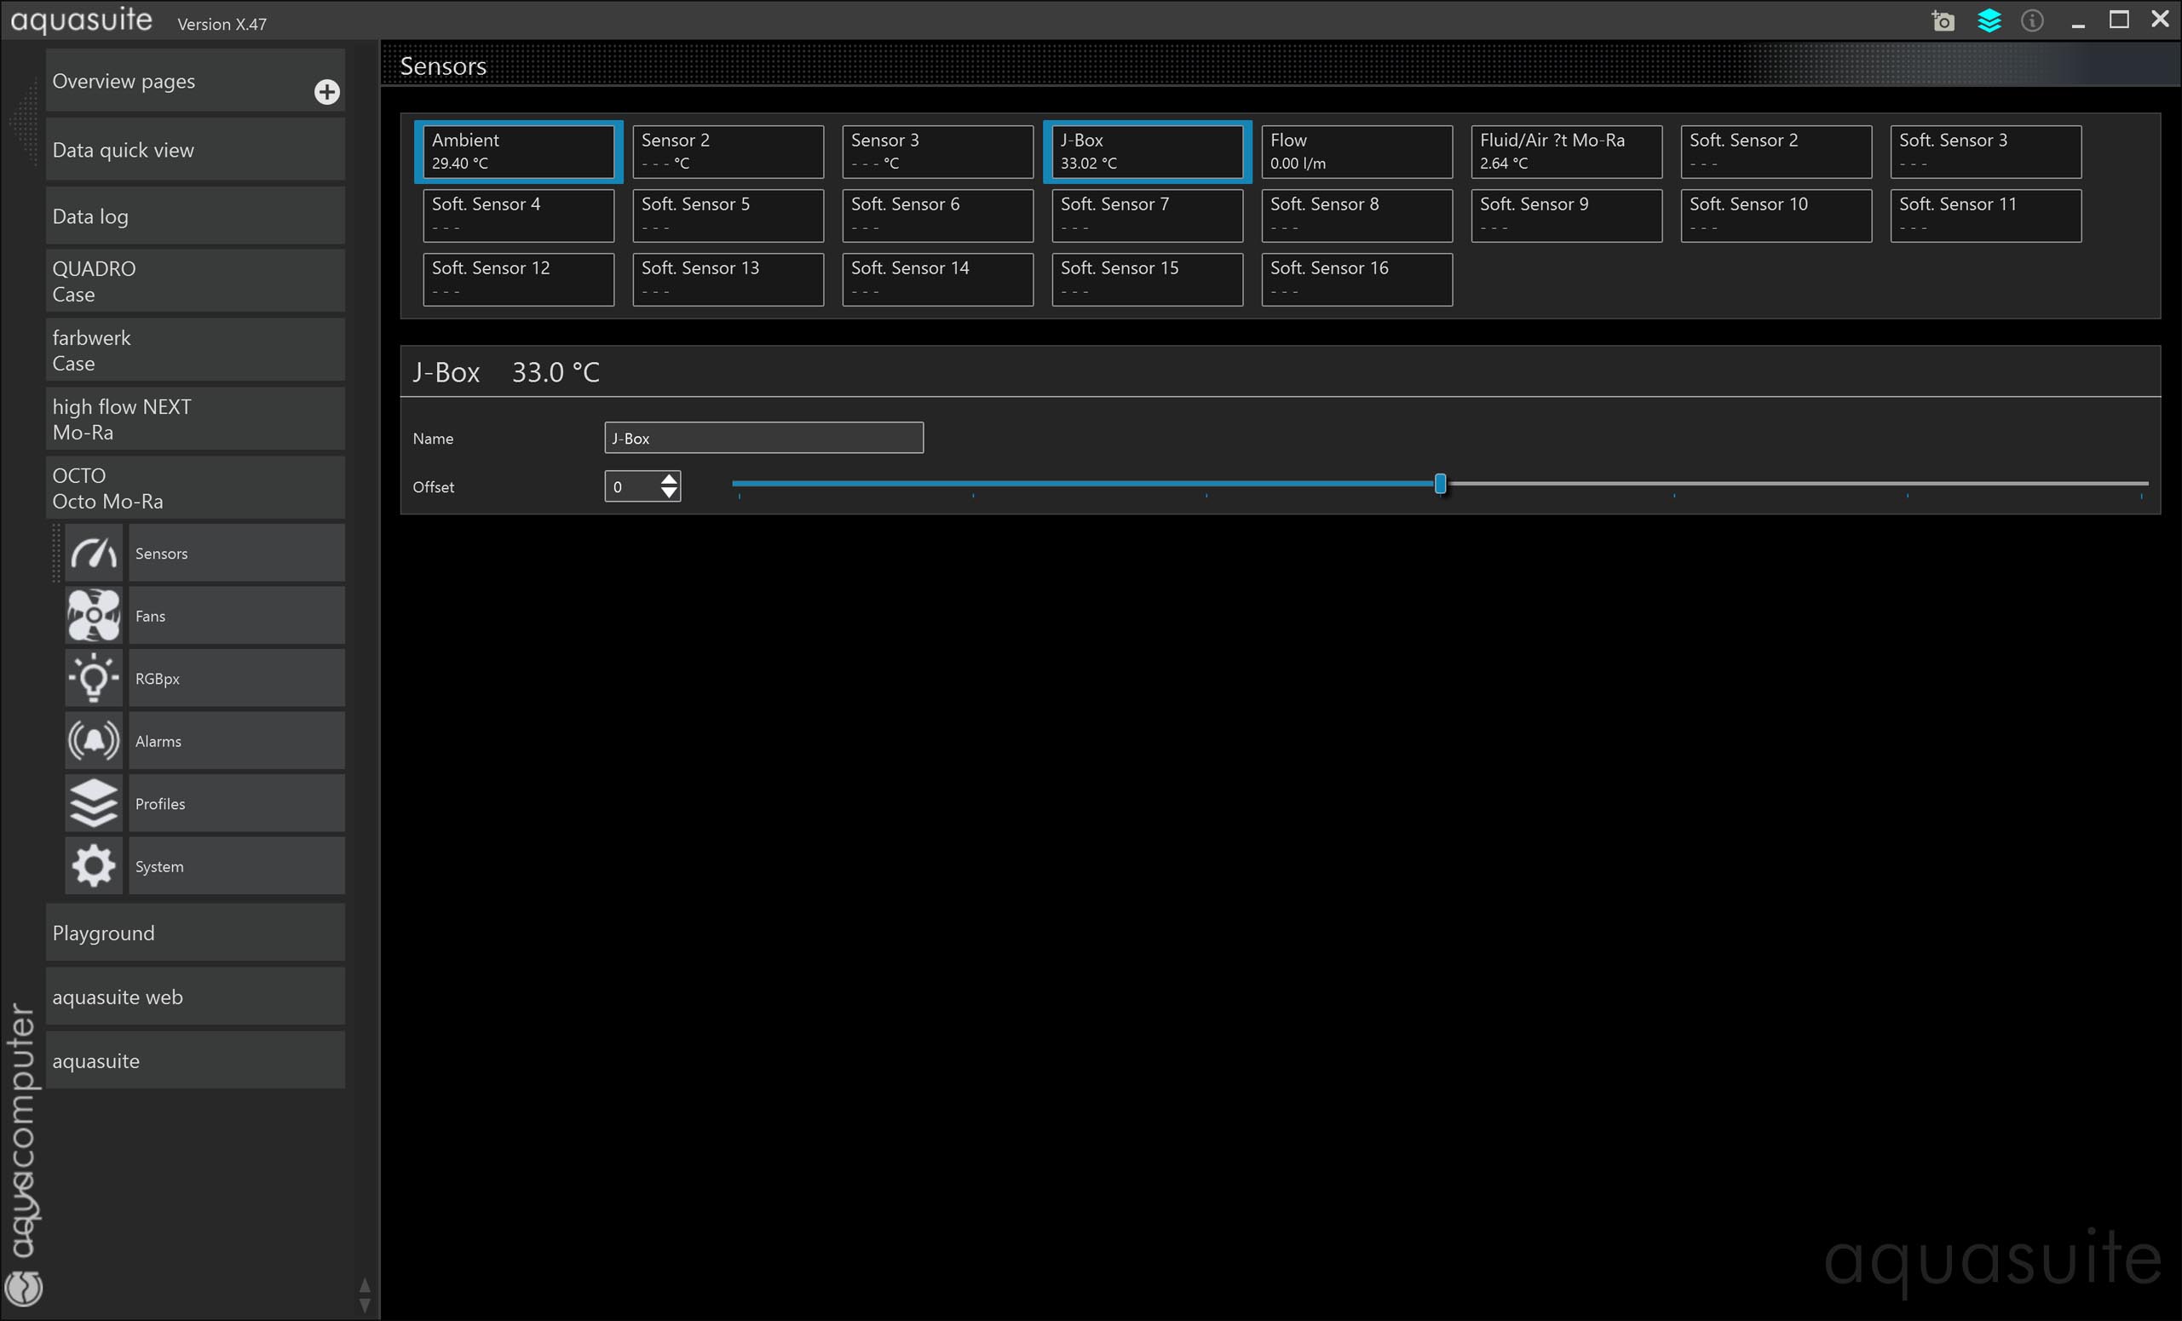The width and height of the screenshot is (2182, 1321).
Task: Click the Offset slider handle
Action: [x=1440, y=484]
